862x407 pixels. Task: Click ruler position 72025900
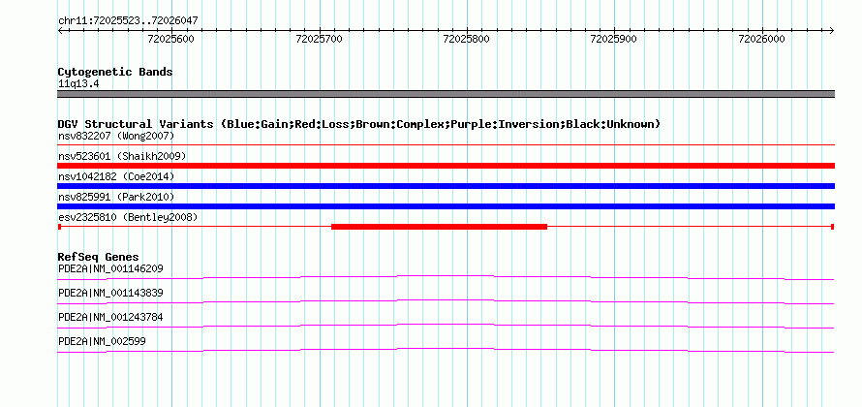(x=613, y=39)
